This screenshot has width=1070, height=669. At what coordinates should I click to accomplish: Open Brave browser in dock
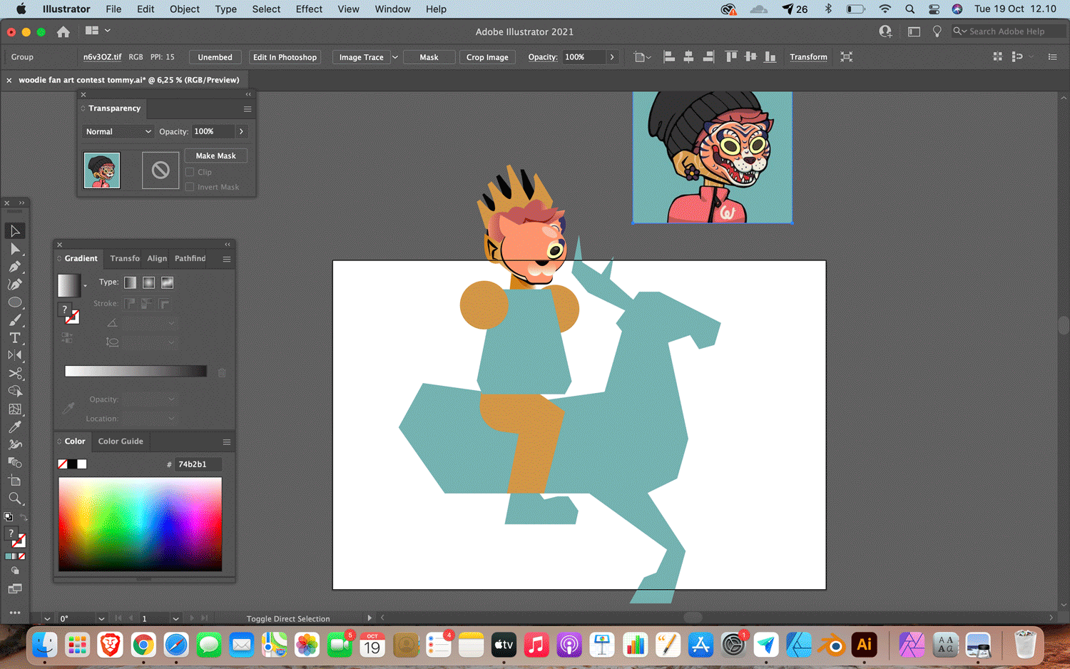[x=110, y=645]
